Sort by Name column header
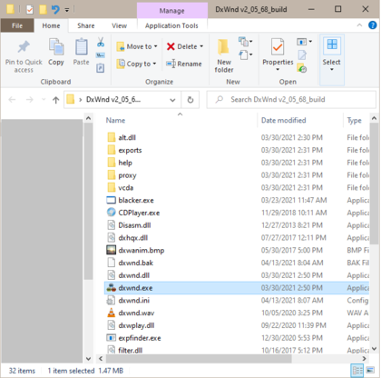 pos(115,121)
